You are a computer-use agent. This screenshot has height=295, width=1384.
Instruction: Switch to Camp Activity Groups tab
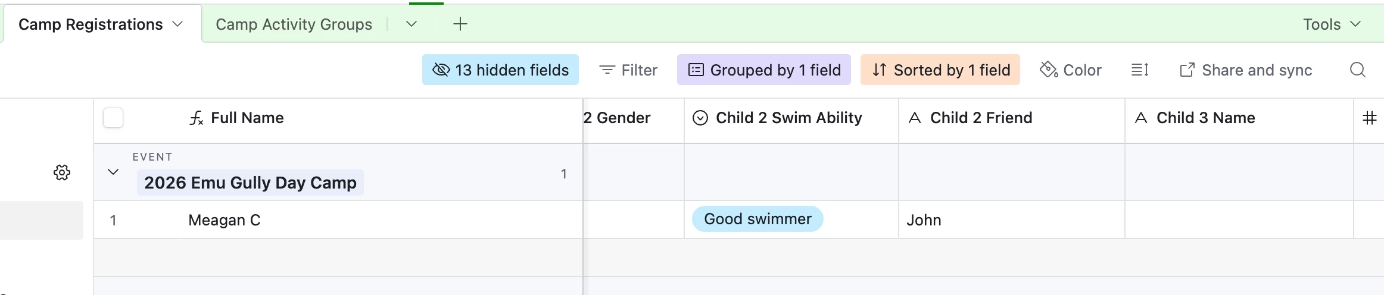pos(294,24)
